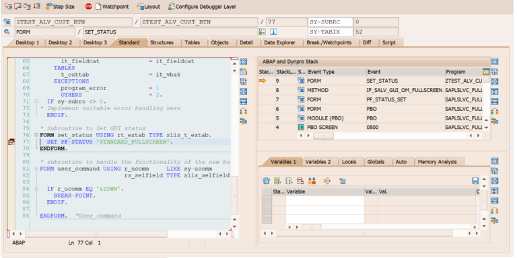This screenshot has height=258, width=517.
Task: Click the trash delete icon in Variables toolbar
Action: (x=267, y=181)
